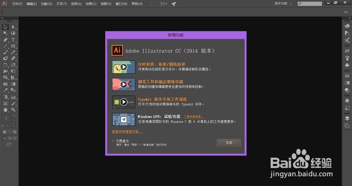Set the paint to None (red slash)
The height and width of the screenshot is (186, 352).
[15, 132]
